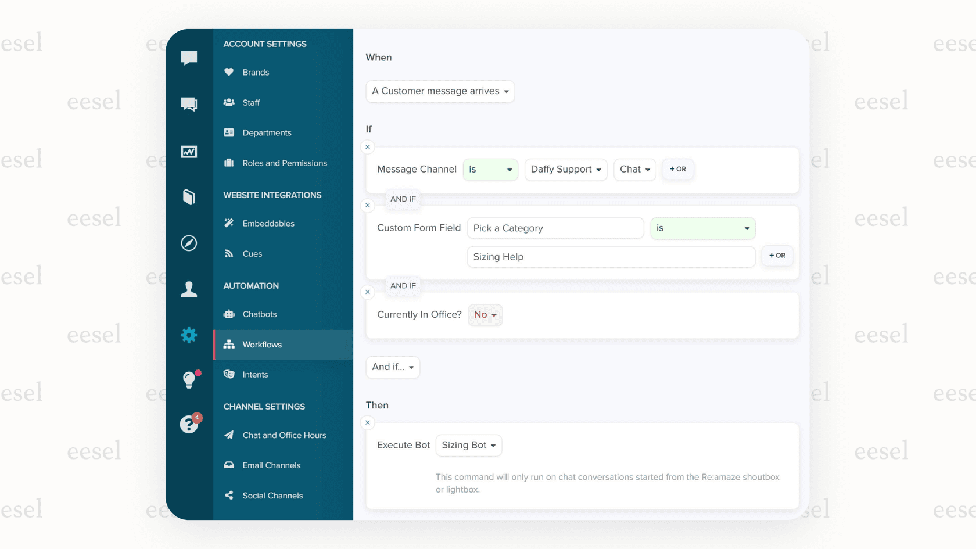Open the Reports dashboard icon
The height and width of the screenshot is (549, 976).
point(189,152)
